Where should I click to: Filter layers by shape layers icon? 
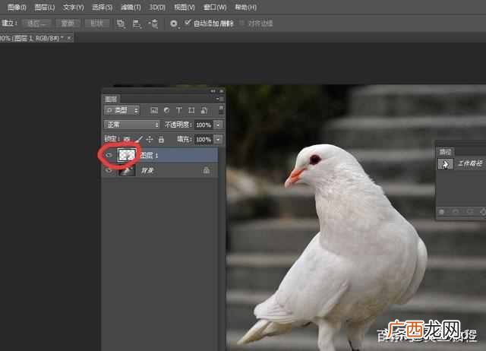pos(191,110)
